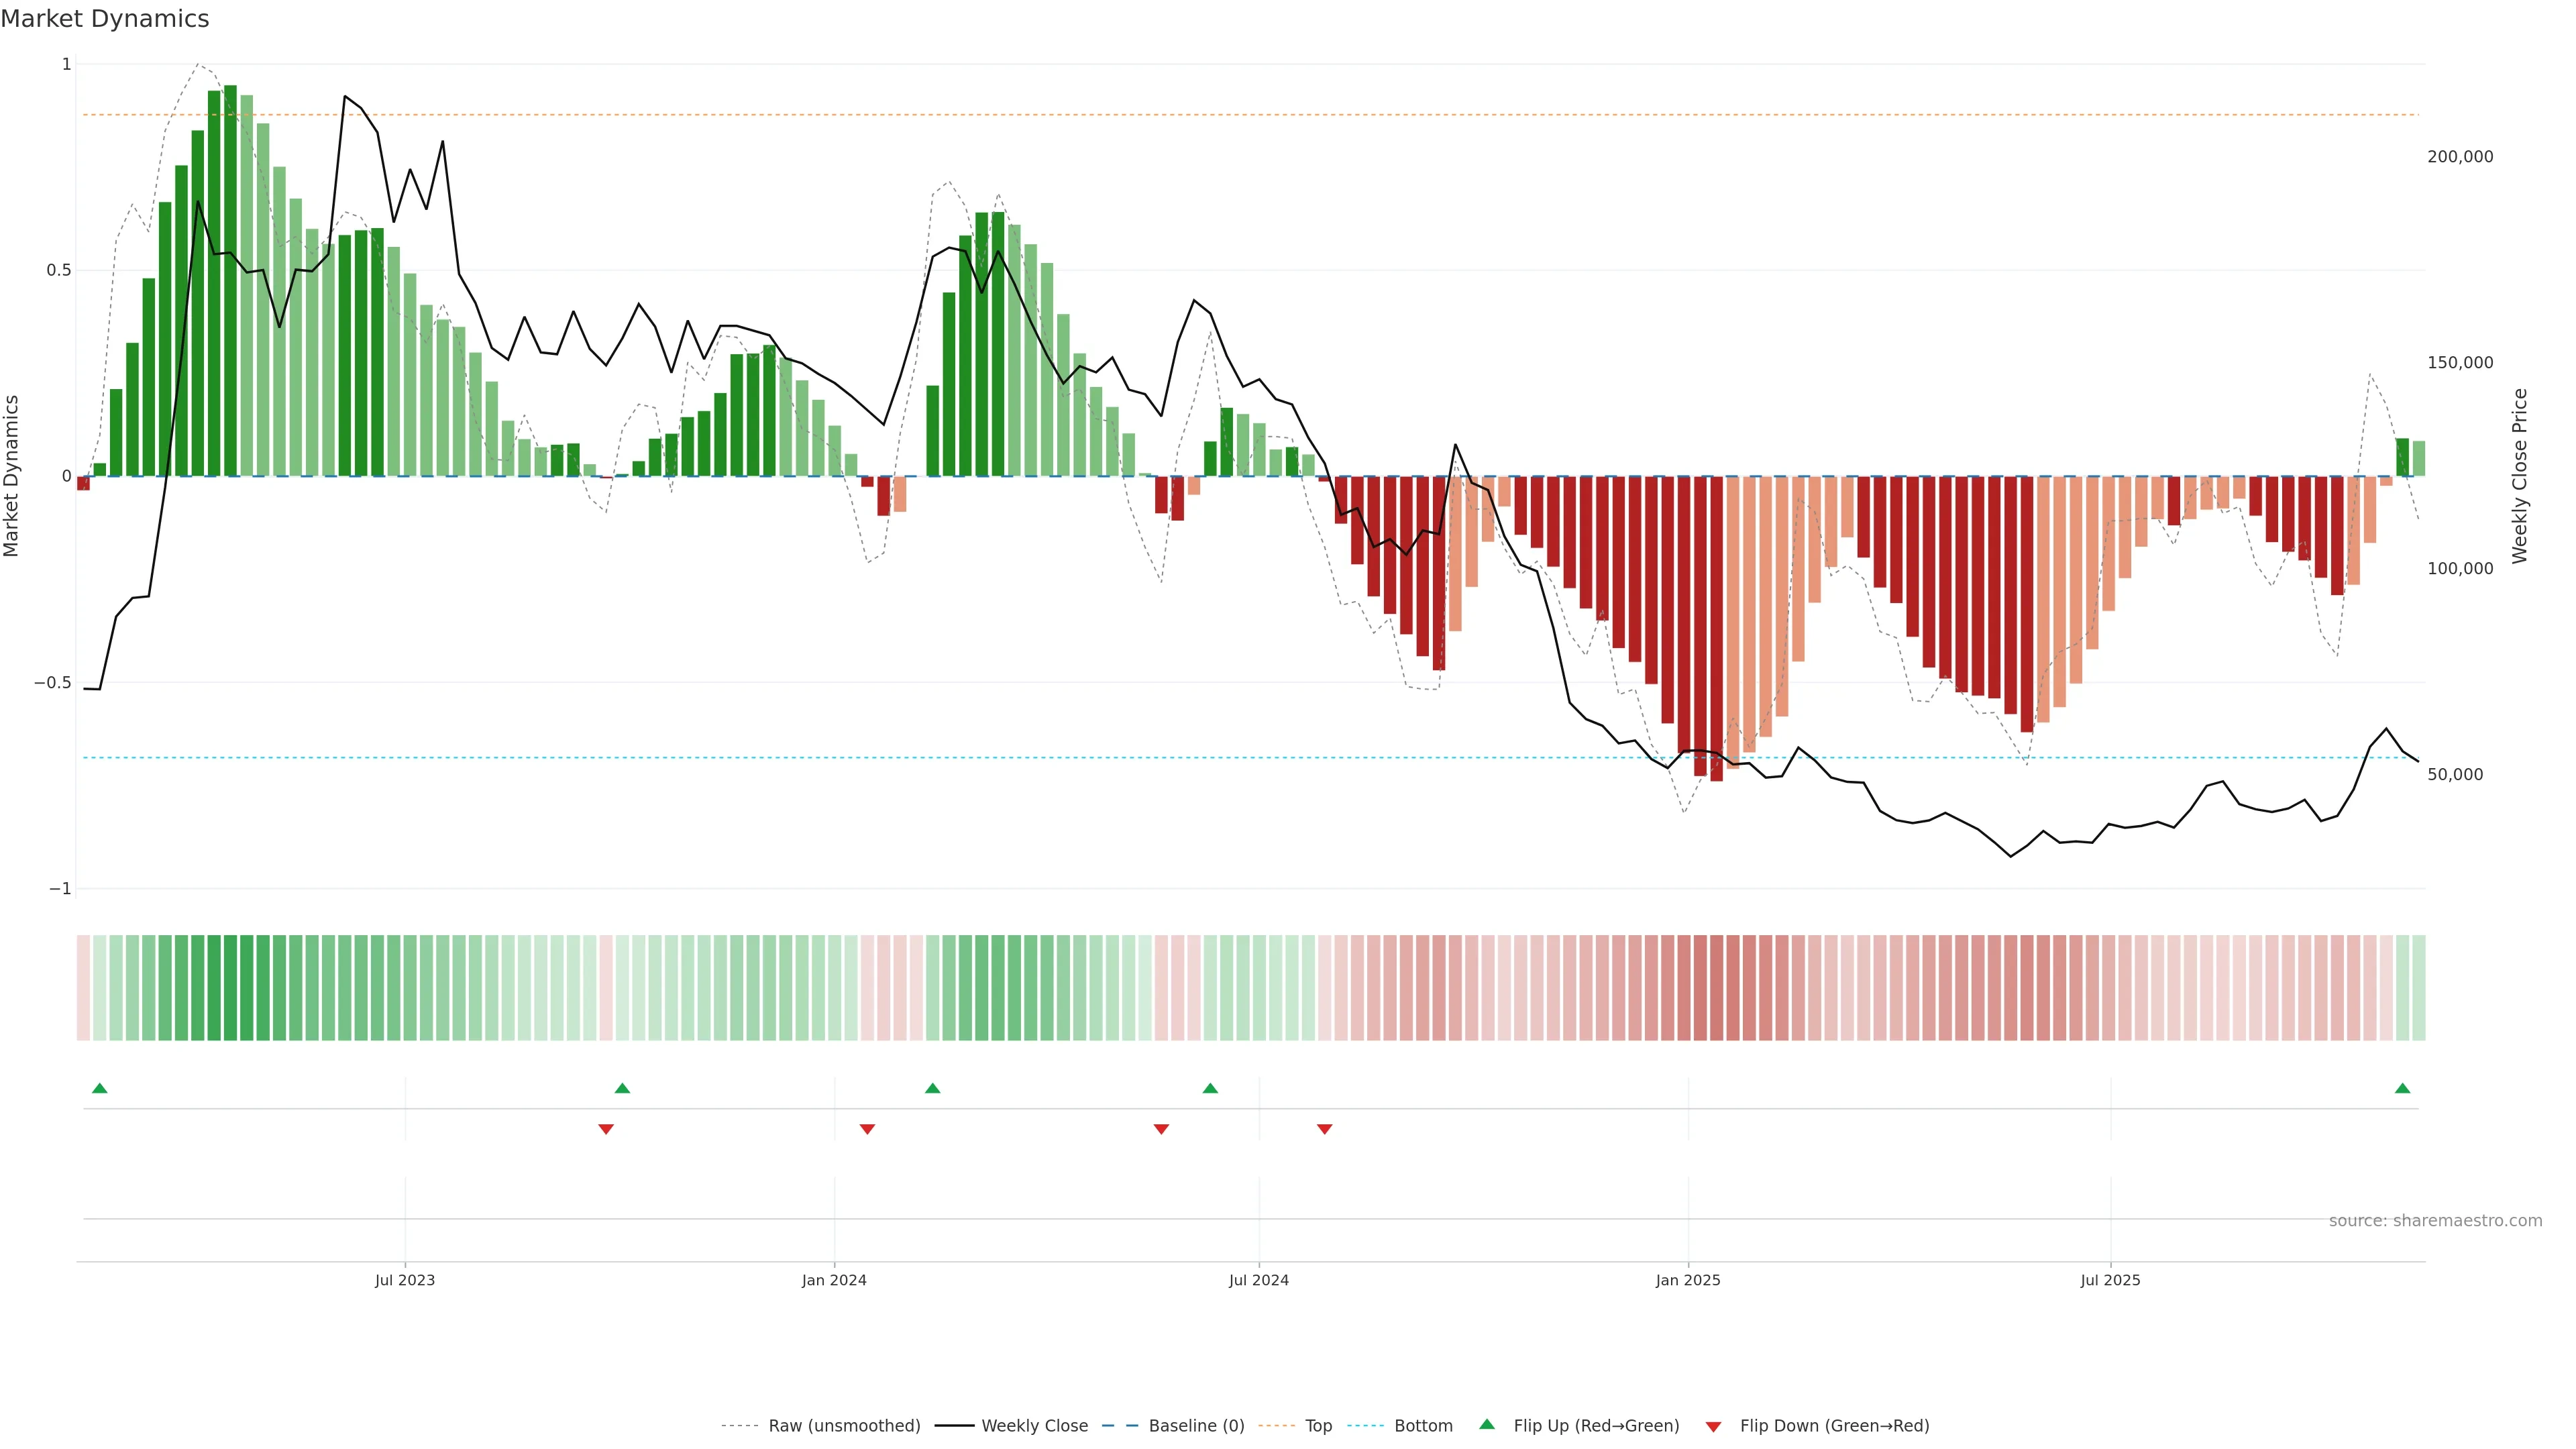This screenshot has height=1449, width=2576.
Task: Toggle Baseline (0) legend entry
Action: pyautogui.click(x=1196, y=1426)
